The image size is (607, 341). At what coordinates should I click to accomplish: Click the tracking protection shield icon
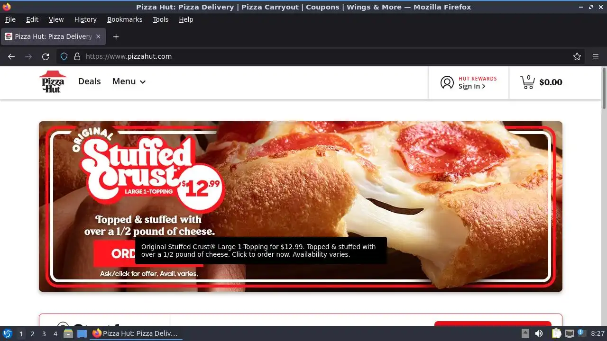pyautogui.click(x=64, y=56)
